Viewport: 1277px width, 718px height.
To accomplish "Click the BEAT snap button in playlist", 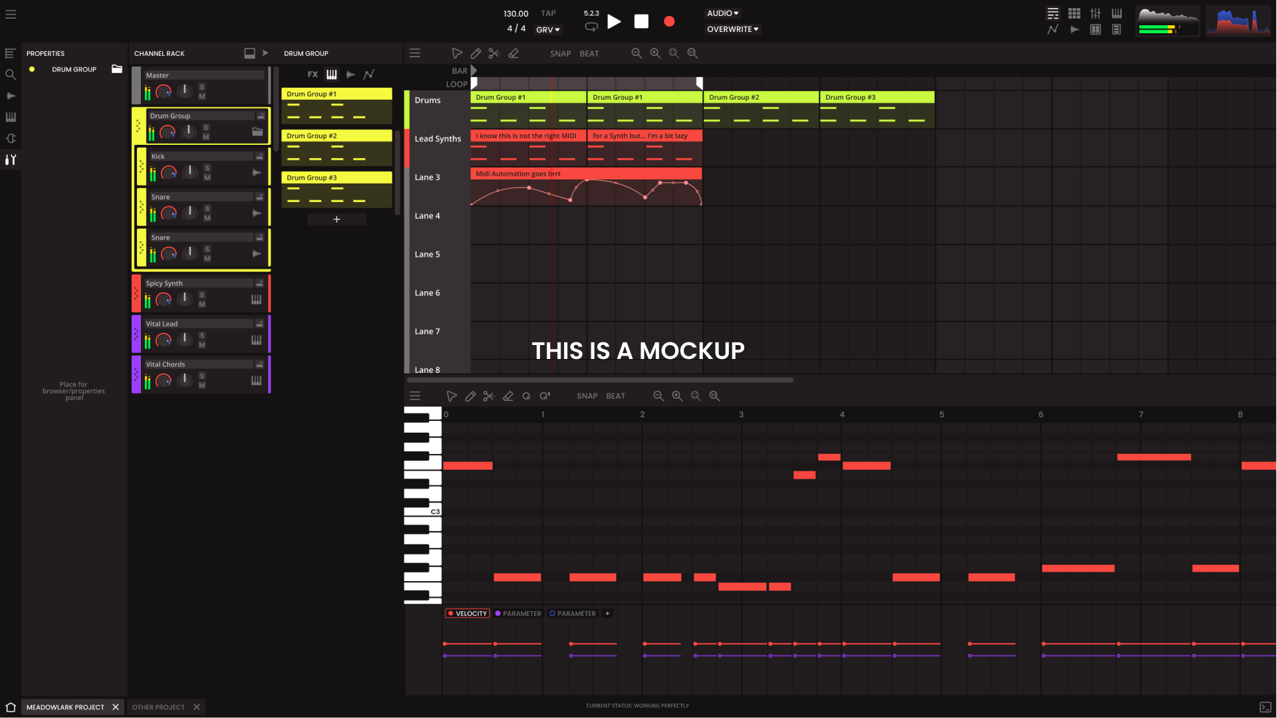I will pos(589,53).
